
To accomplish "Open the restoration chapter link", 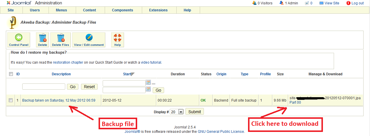I will click(68, 62).
